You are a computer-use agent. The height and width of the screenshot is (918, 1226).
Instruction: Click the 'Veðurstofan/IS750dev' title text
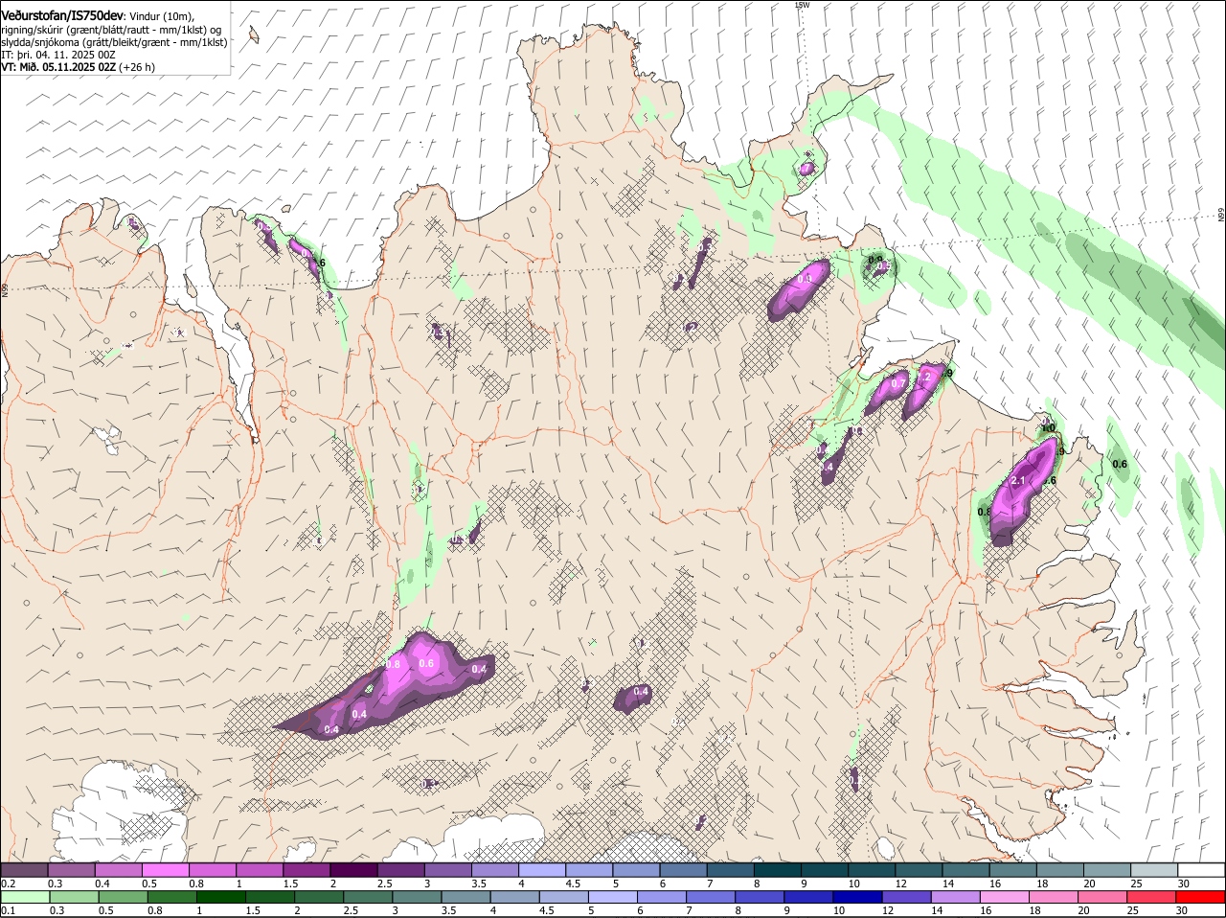(62, 15)
